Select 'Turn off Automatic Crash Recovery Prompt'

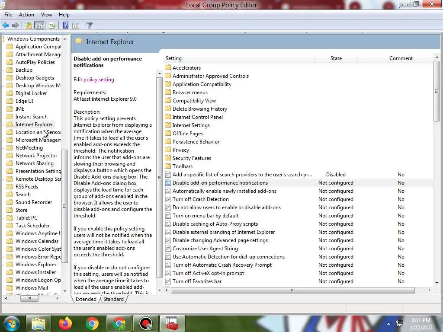pyautogui.click(x=222, y=265)
